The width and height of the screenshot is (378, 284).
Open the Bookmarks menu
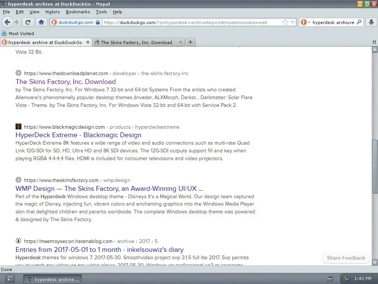point(78,12)
